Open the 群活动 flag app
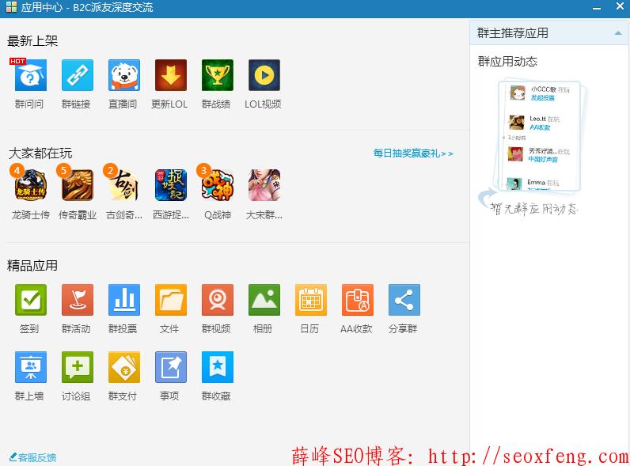The image size is (630, 466). click(x=77, y=300)
